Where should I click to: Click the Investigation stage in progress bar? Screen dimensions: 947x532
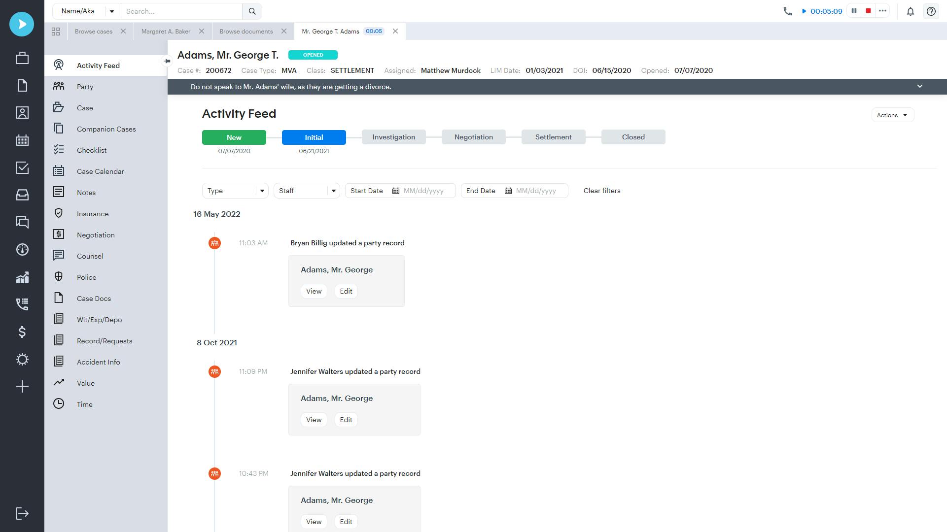[x=393, y=137]
